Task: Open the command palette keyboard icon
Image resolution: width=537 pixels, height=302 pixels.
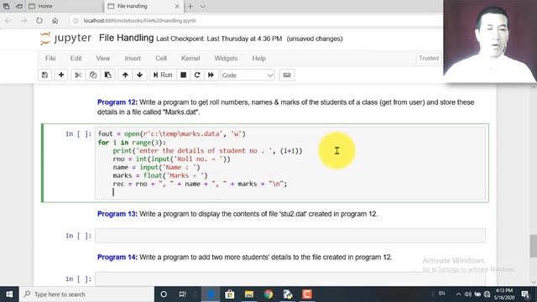Action: tap(287, 75)
